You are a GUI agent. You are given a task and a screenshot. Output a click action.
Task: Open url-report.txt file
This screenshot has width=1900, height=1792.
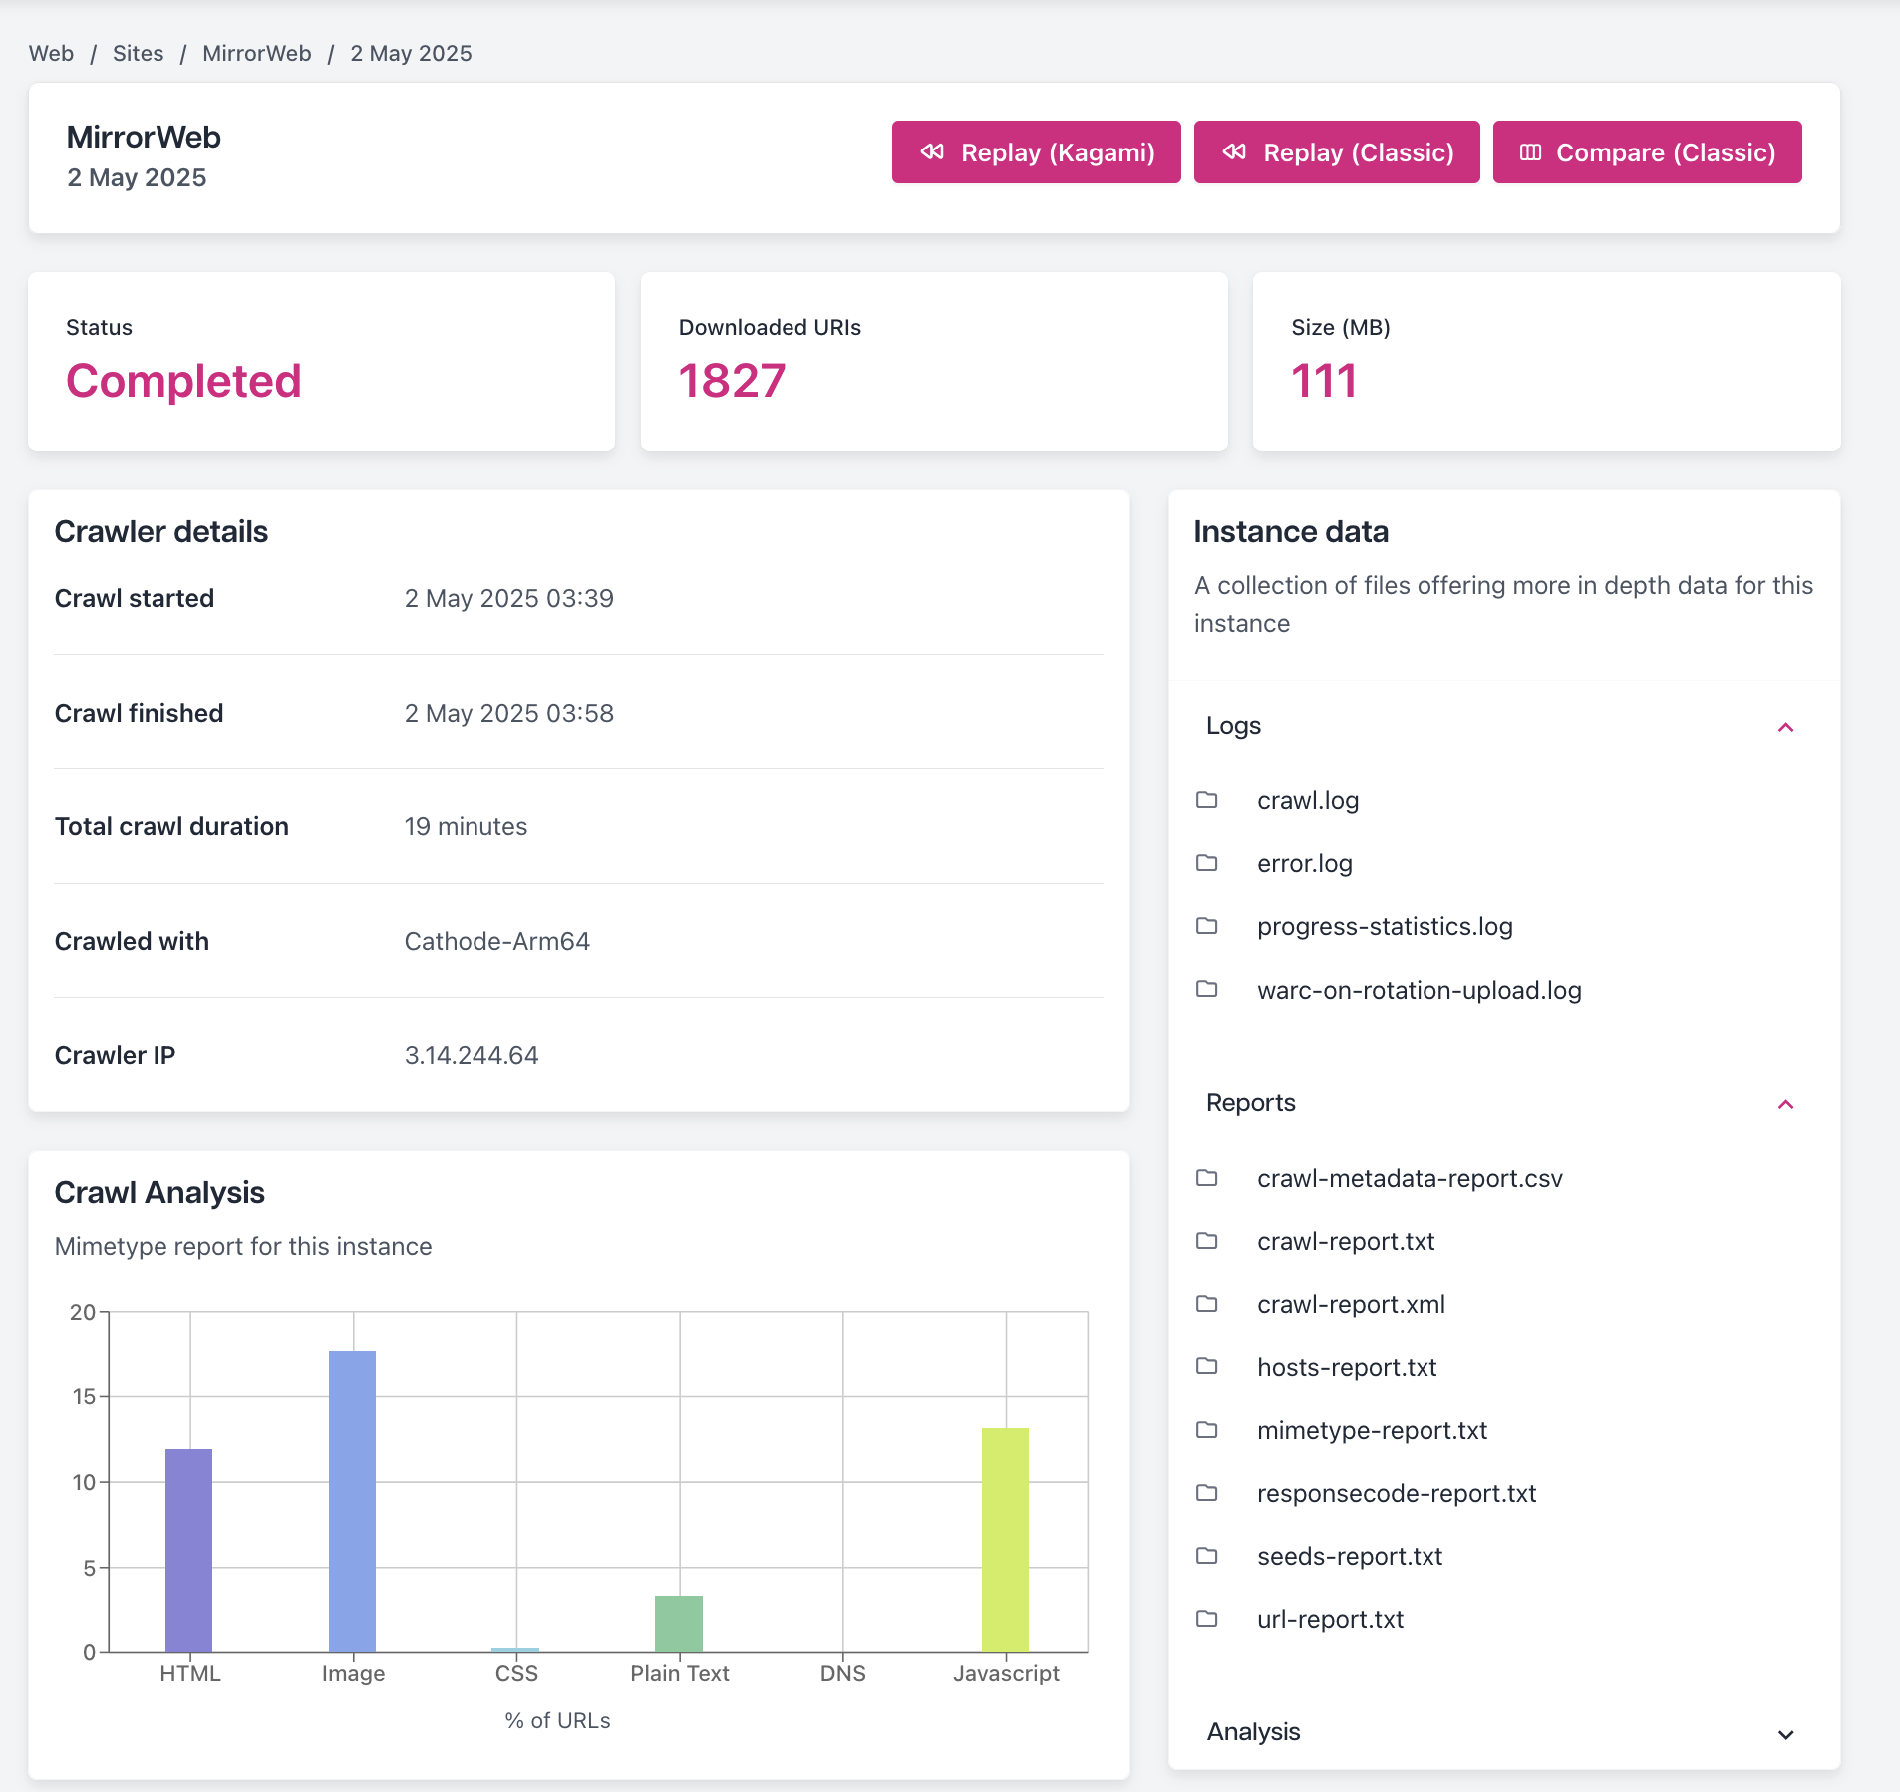pos(1330,1619)
